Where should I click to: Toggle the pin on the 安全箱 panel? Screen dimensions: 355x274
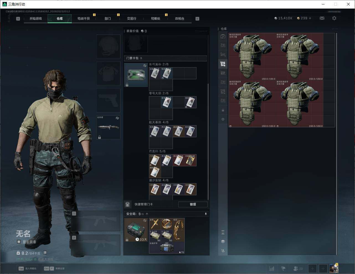click(205, 214)
